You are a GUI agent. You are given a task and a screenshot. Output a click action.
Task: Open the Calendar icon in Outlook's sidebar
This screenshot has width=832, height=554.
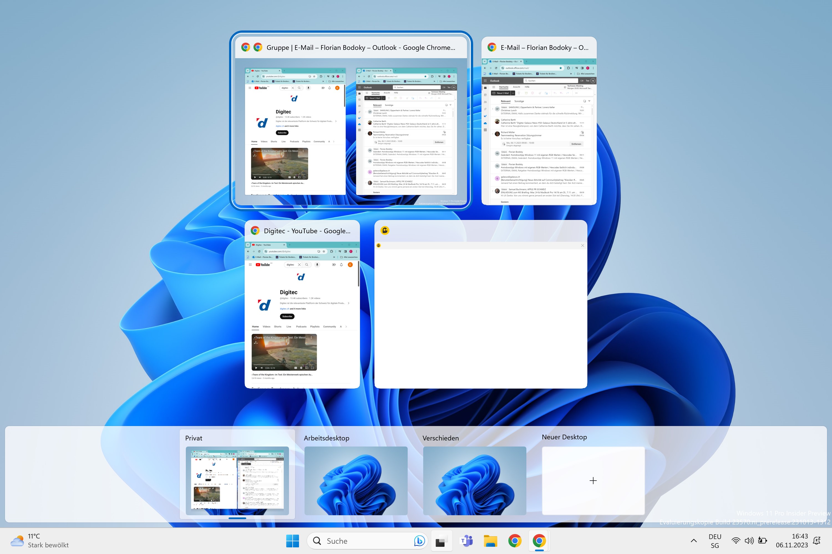485,95
